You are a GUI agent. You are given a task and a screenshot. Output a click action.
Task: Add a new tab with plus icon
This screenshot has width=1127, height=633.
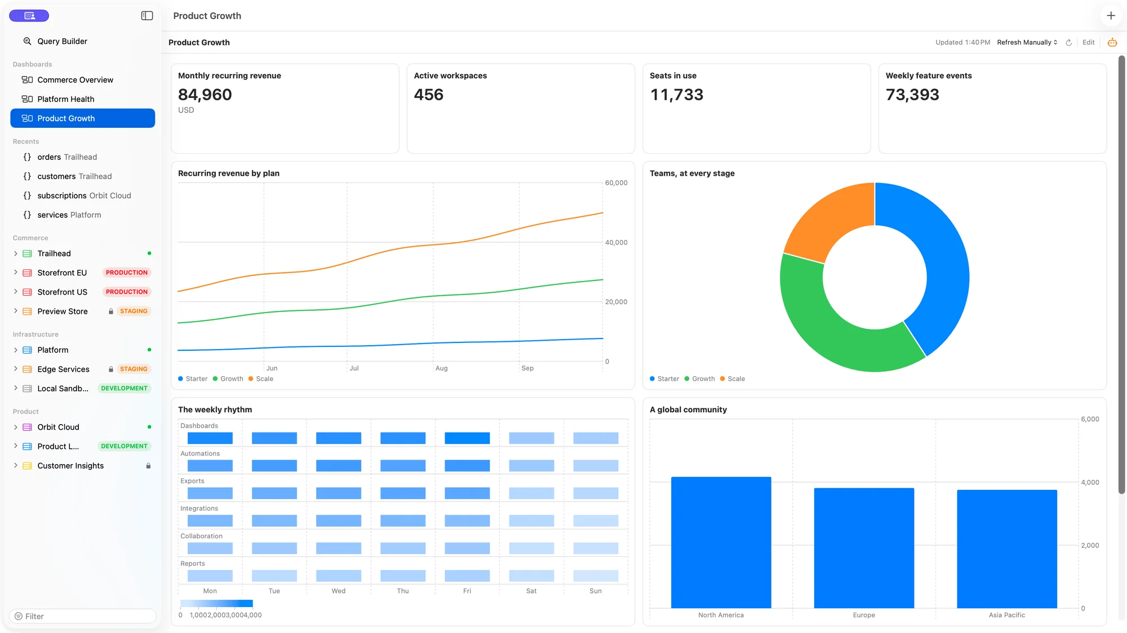click(x=1111, y=16)
